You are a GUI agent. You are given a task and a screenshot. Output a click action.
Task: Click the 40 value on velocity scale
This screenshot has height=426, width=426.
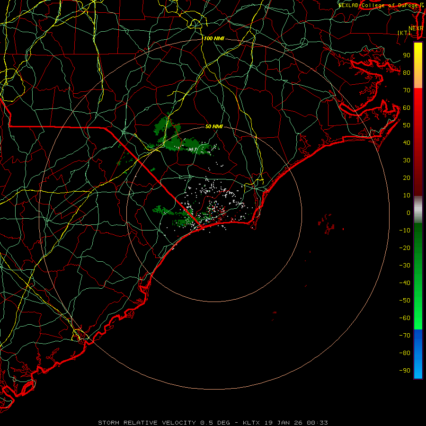pos(407,143)
